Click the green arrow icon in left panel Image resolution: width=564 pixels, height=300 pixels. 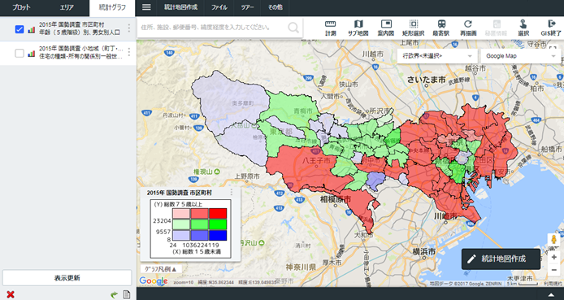[114, 295]
